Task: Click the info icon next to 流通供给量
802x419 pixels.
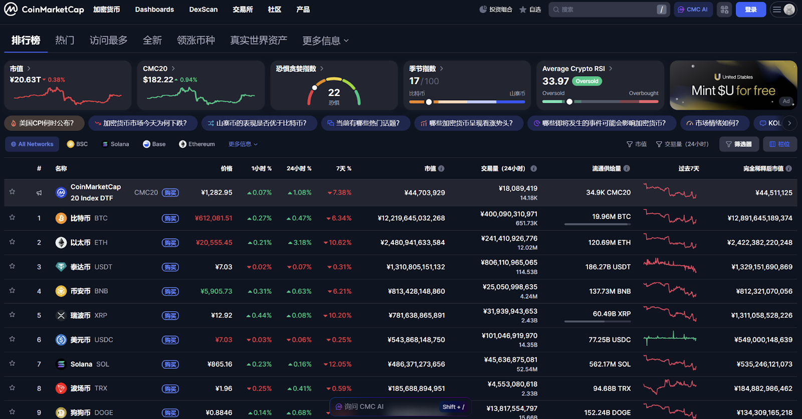Action: [x=627, y=168]
